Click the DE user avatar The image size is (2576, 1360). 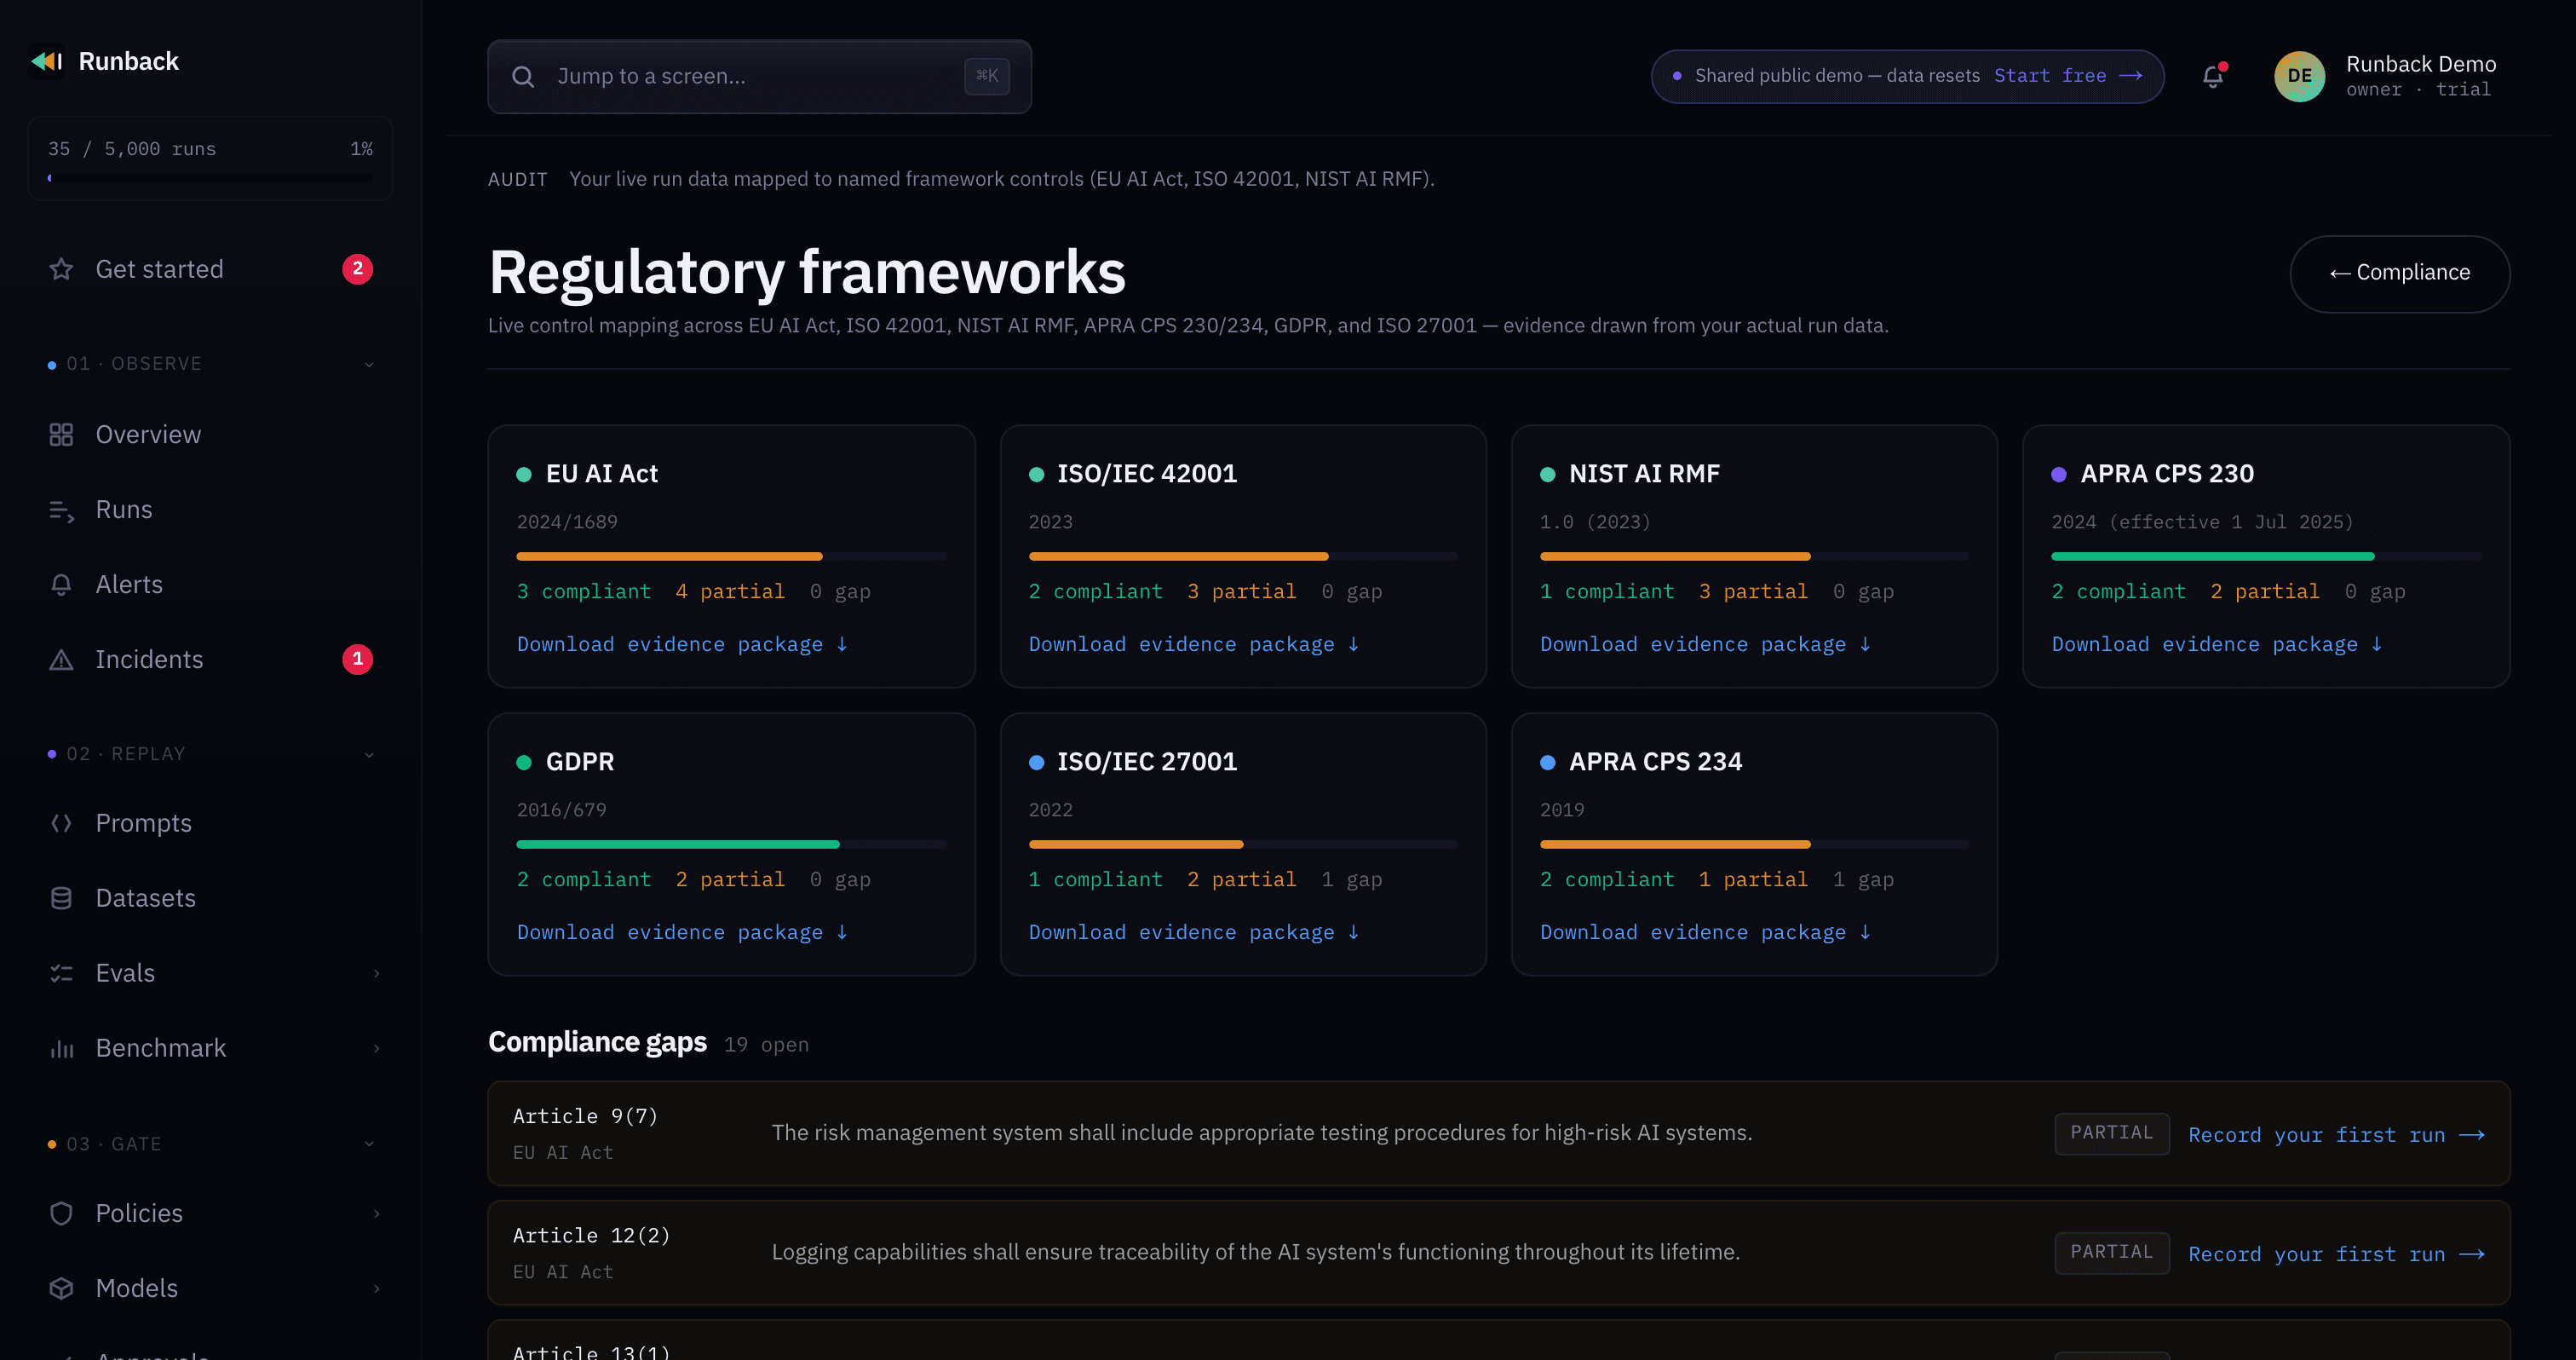pyautogui.click(x=2299, y=76)
